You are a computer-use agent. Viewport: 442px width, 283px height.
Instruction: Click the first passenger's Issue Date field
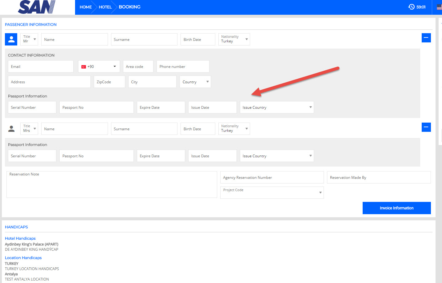(x=213, y=107)
